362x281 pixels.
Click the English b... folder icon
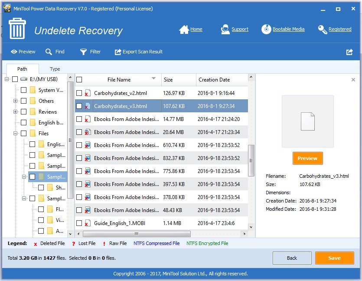click(x=33, y=123)
